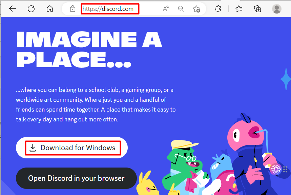Click the Download for Windows button
Image resolution: width=291 pixels, height=195 pixels.
(72, 148)
